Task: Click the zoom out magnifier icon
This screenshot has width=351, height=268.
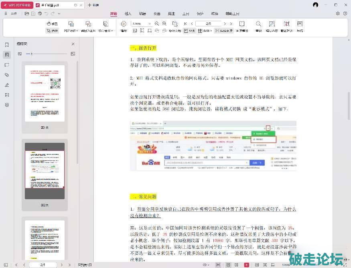Action: point(157,24)
